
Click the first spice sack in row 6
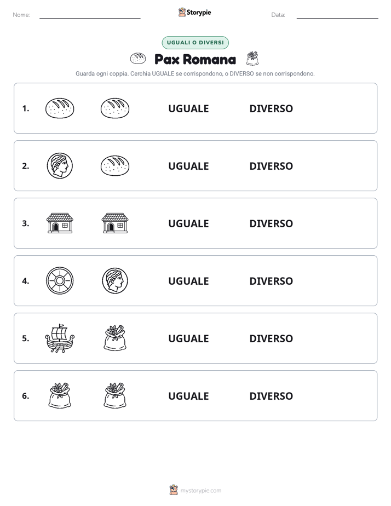point(60,395)
